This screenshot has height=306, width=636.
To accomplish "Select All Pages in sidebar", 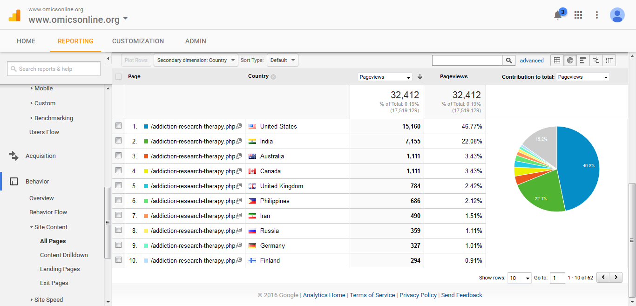I will [53, 241].
